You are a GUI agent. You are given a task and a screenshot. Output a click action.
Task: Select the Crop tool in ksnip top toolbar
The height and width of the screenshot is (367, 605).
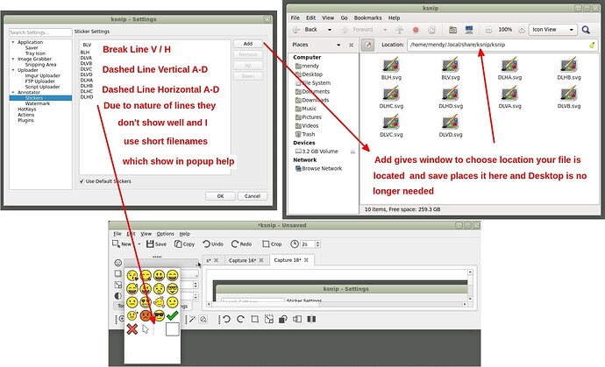tap(272, 244)
